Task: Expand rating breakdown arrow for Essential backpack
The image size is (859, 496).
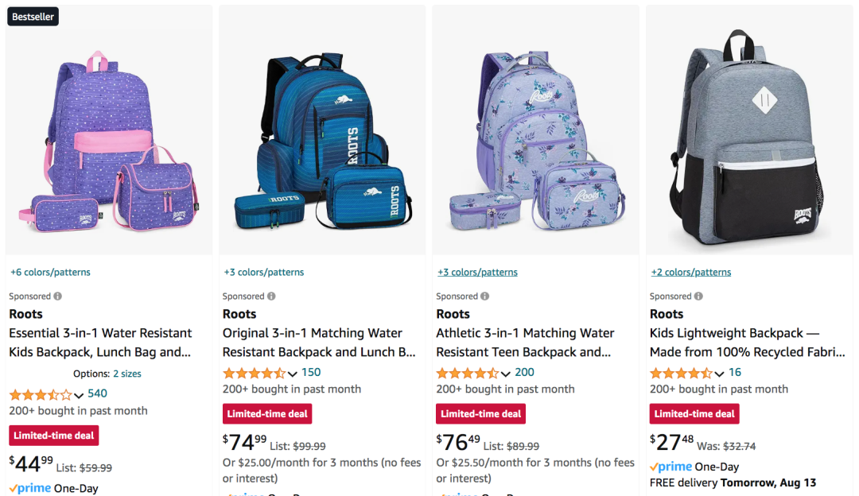Action: [79, 395]
